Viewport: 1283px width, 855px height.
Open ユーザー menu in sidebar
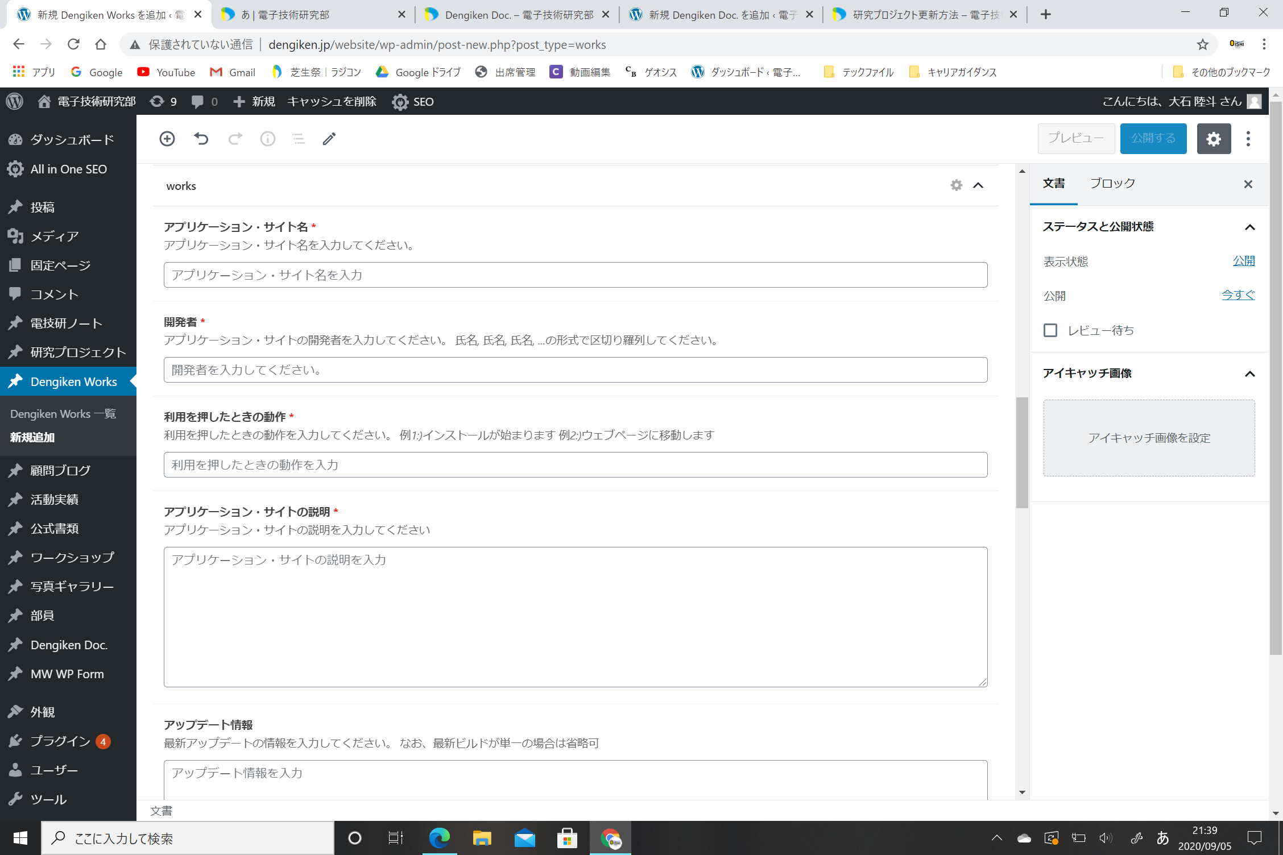(x=68, y=770)
